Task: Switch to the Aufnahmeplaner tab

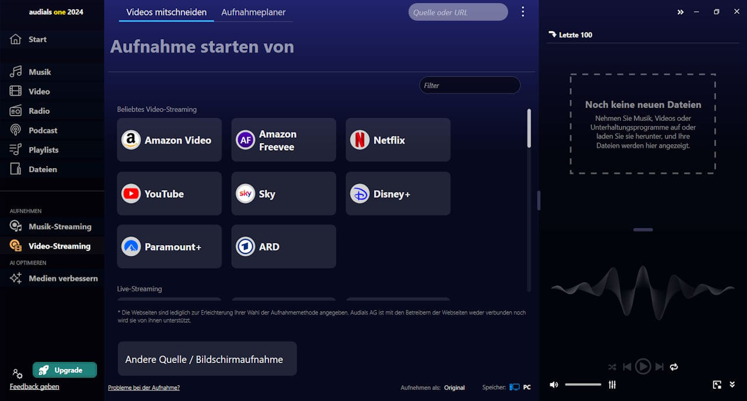Action: (x=253, y=12)
